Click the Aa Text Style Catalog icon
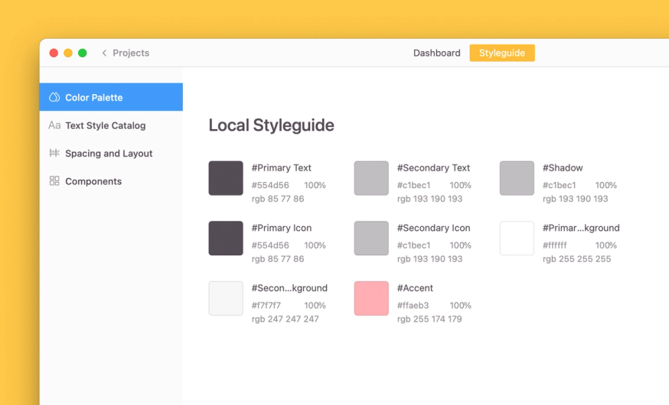Image resolution: width=669 pixels, height=405 pixels. point(54,125)
